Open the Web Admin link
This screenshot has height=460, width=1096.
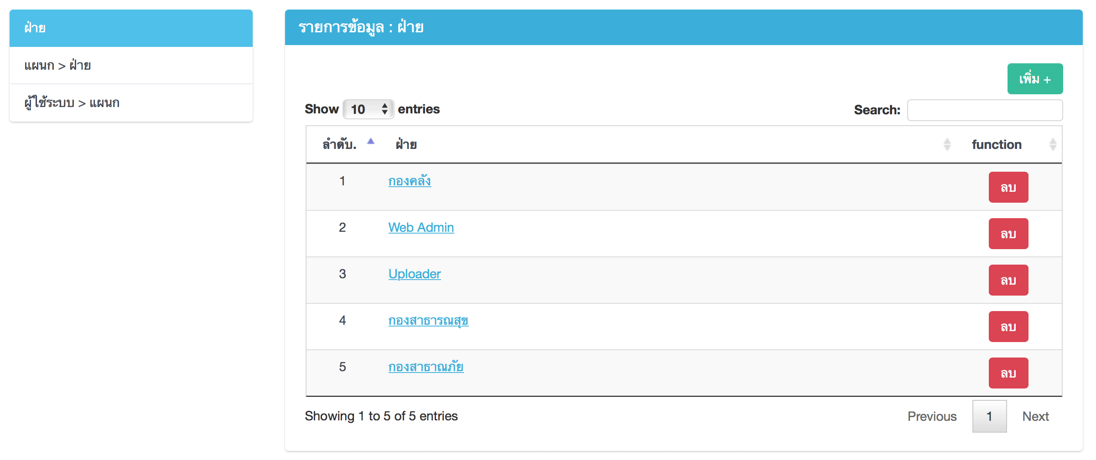(421, 227)
